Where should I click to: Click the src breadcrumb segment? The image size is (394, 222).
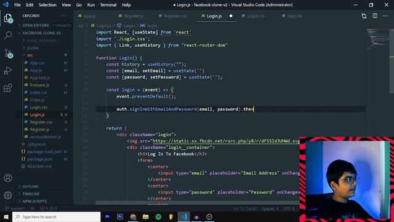point(81,26)
